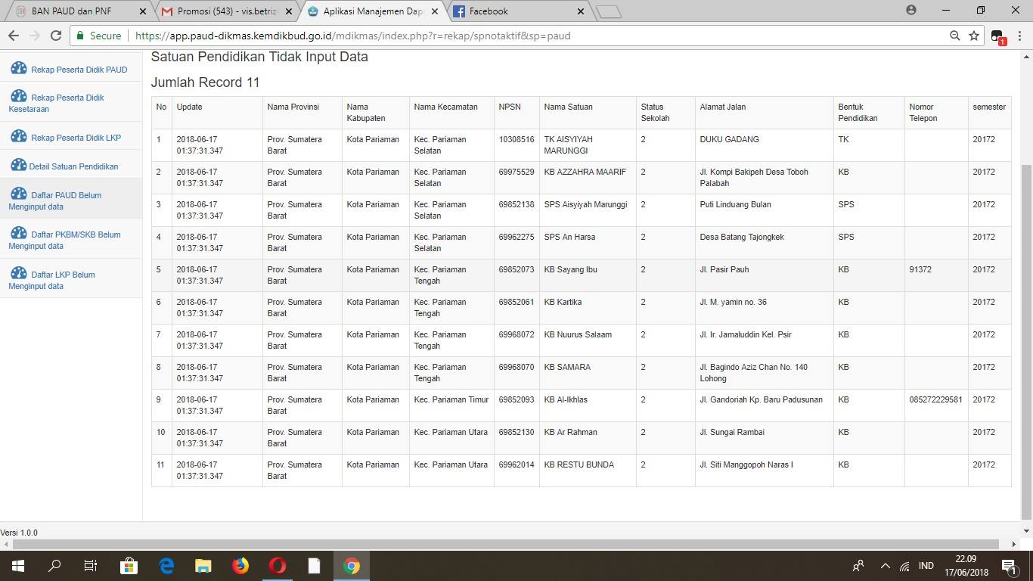
Task: Switch to Chrome icon in taskbar
Action: [352, 566]
